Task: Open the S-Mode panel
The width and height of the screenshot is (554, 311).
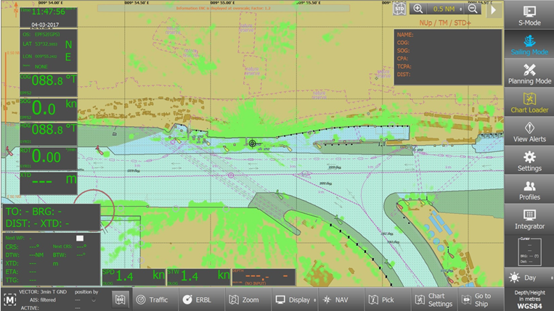Action: [529, 14]
